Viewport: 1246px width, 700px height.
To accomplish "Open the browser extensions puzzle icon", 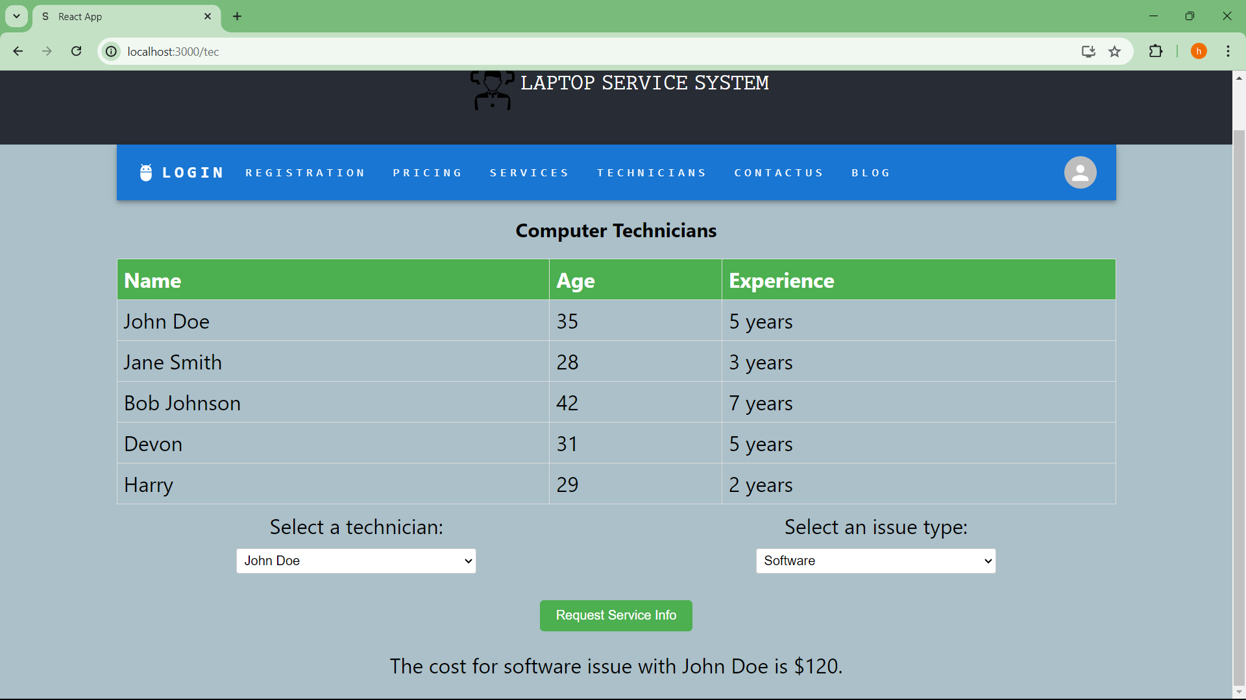I will coord(1156,51).
